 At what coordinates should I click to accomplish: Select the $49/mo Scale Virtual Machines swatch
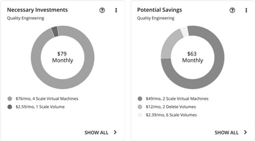tap(140, 99)
